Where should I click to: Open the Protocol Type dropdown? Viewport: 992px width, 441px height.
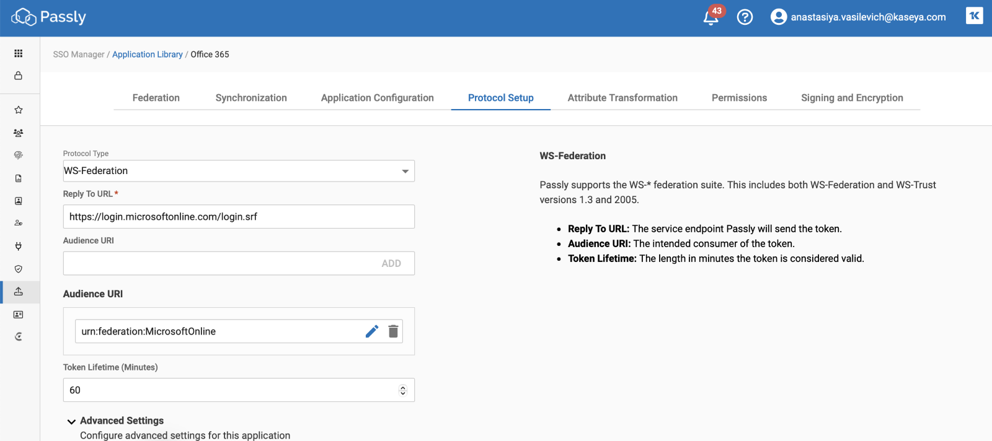pos(239,171)
